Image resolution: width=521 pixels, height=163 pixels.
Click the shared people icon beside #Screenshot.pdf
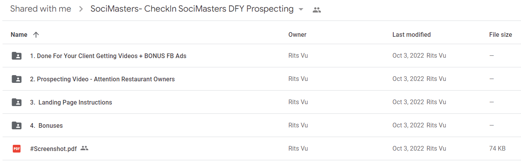pyautogui.click(x=84, y=148)
